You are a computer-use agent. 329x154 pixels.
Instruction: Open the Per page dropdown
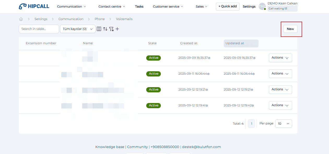pos(283,124)
